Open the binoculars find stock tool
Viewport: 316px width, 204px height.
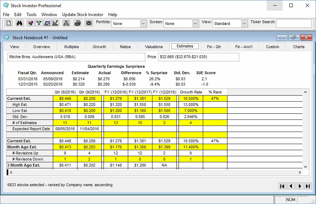point(19,23)
